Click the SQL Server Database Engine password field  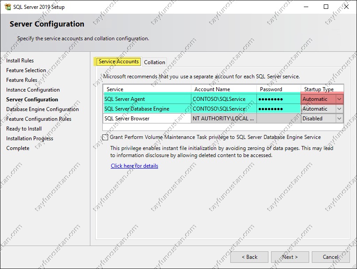[279, 109]
